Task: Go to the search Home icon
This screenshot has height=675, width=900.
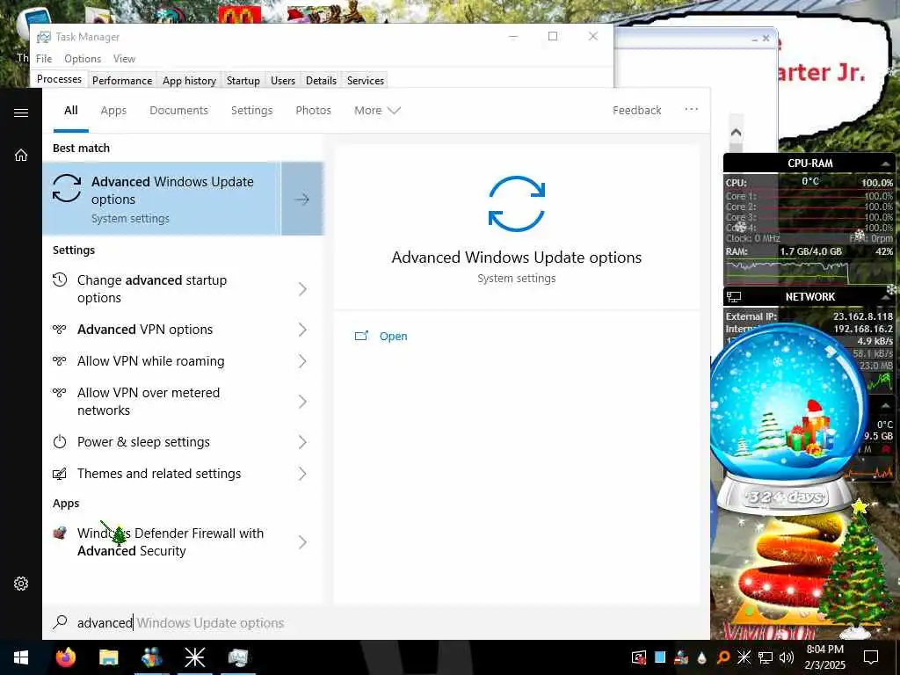Action: pos(21,155)
